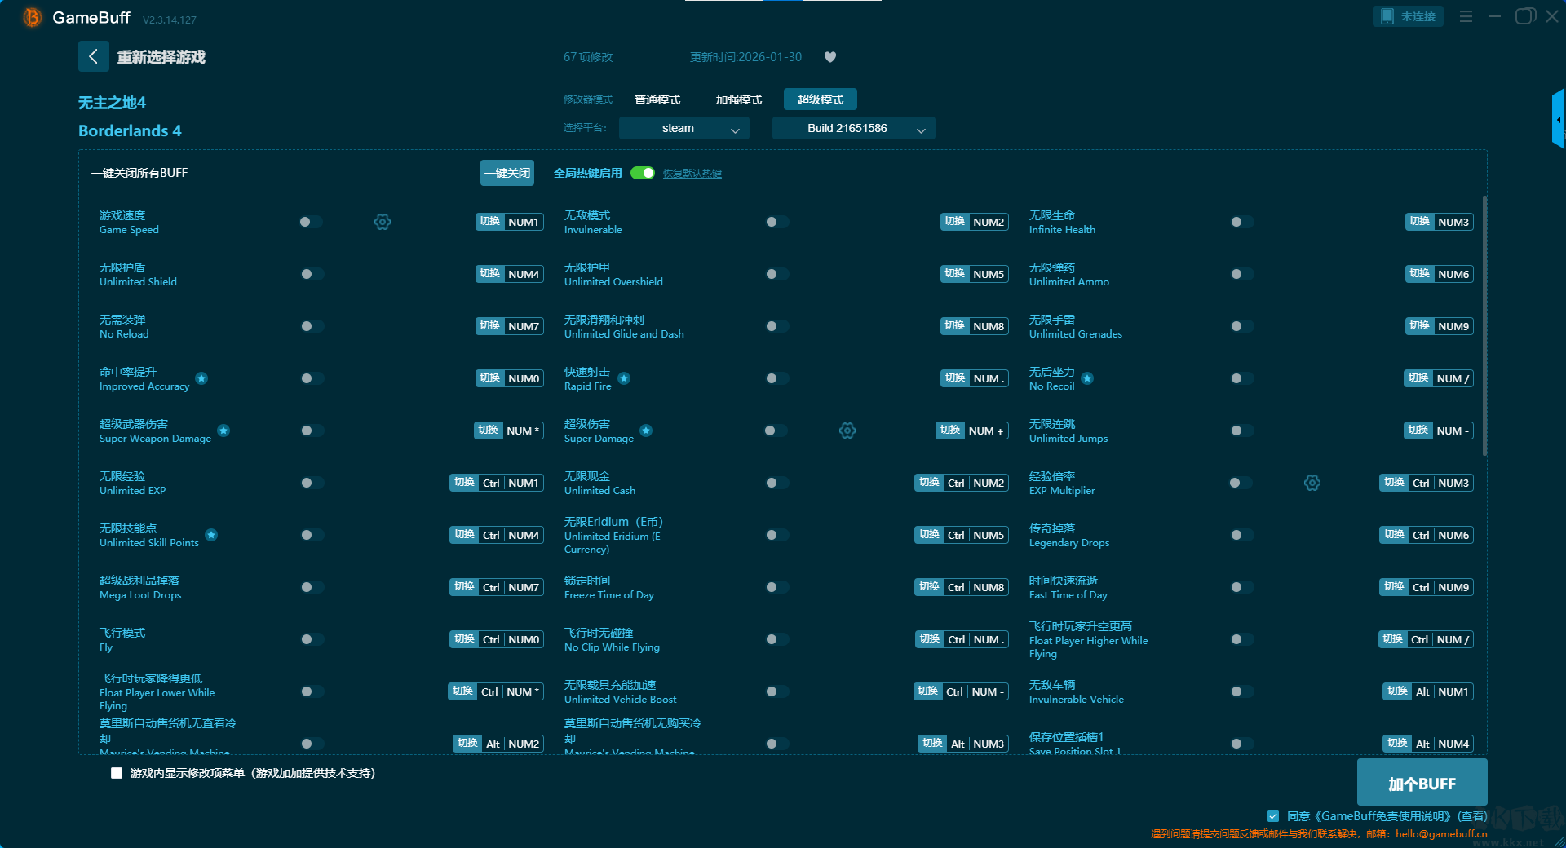1566x848 pixels.
Task: Enable the Invulnerable toggle
Action: pos(776,222)
